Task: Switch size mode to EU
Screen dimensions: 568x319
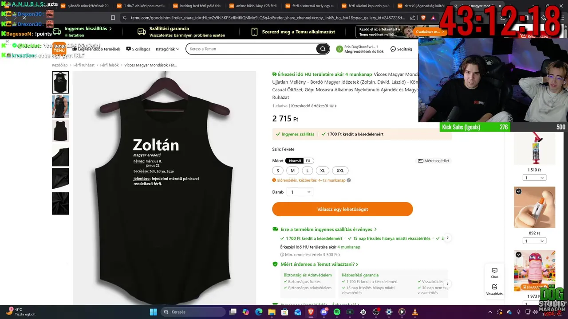Action: [308, 161]
